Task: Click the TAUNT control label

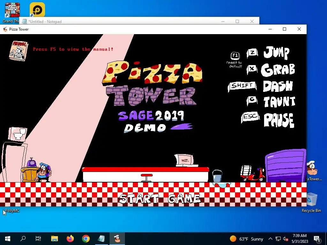Action: pyautogui.click(x=279, y=102)
